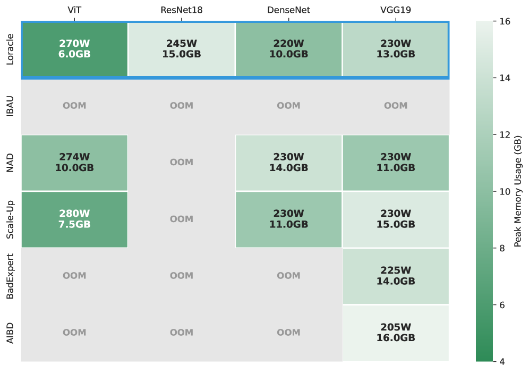
Task: Click the Peak Memory Usage (GB) axis label
Action: (x=518, y=191)
